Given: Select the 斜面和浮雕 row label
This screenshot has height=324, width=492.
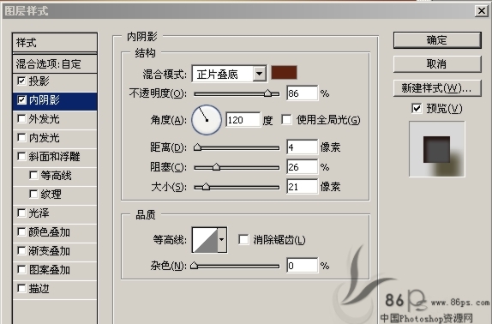Looking at the screenshot, I should pos(54,157).
